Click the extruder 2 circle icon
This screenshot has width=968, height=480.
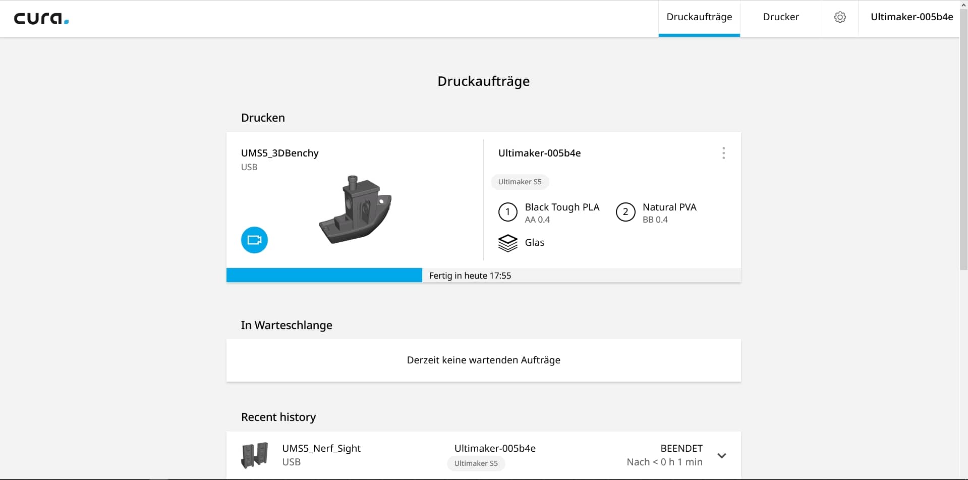click(x=625, y=212)
